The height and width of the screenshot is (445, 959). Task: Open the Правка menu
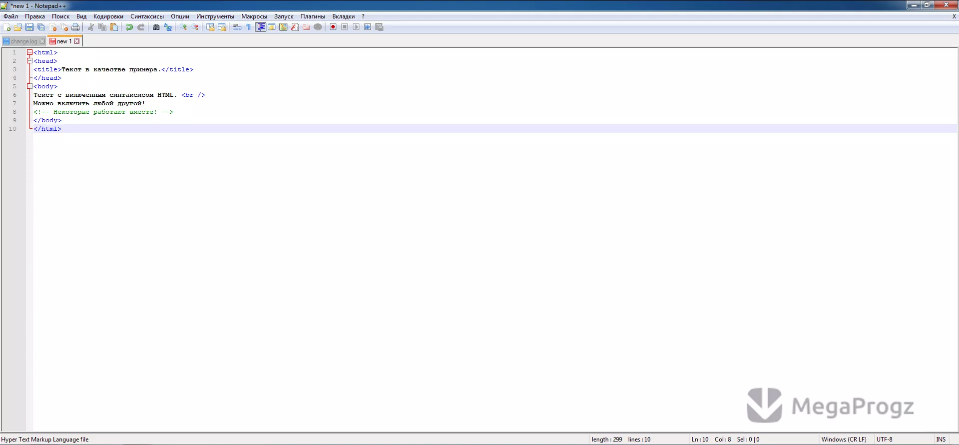click(x=35, y=16)
